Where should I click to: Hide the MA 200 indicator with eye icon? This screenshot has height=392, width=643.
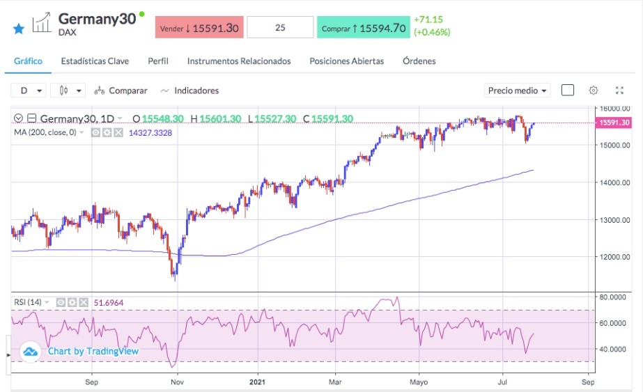[x=95, y=132]
